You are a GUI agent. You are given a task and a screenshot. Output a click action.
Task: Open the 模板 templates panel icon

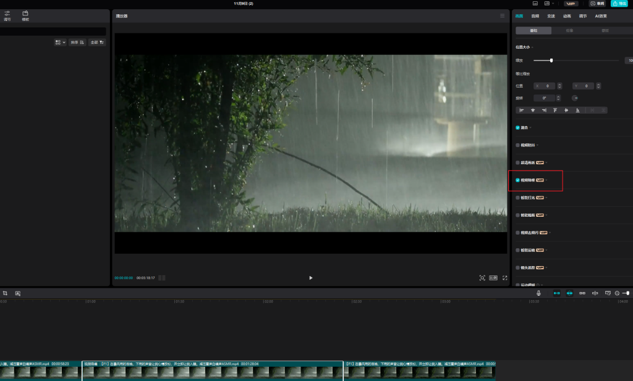[x=25, y=15]
